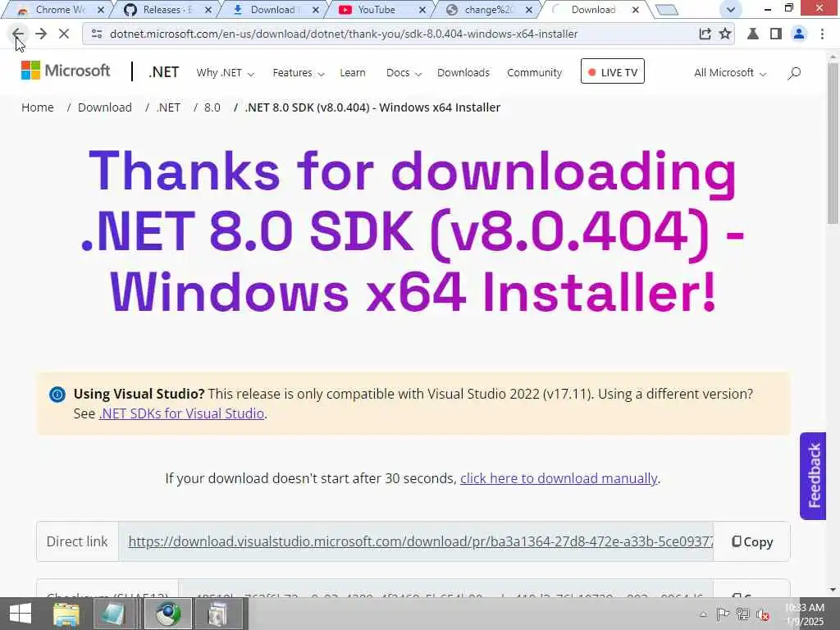Open File Explorer from the taskbar
840x630 pixels.
pyautogui.click(x=66, y=614)
